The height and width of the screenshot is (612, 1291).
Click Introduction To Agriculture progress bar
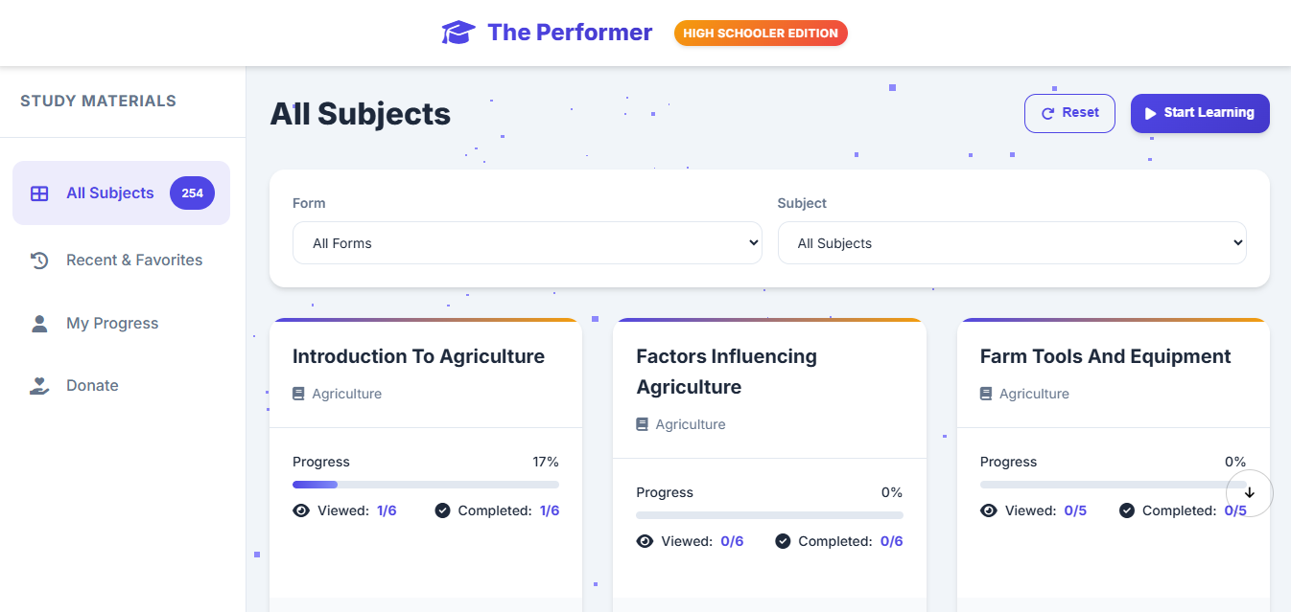click(425, 485)
